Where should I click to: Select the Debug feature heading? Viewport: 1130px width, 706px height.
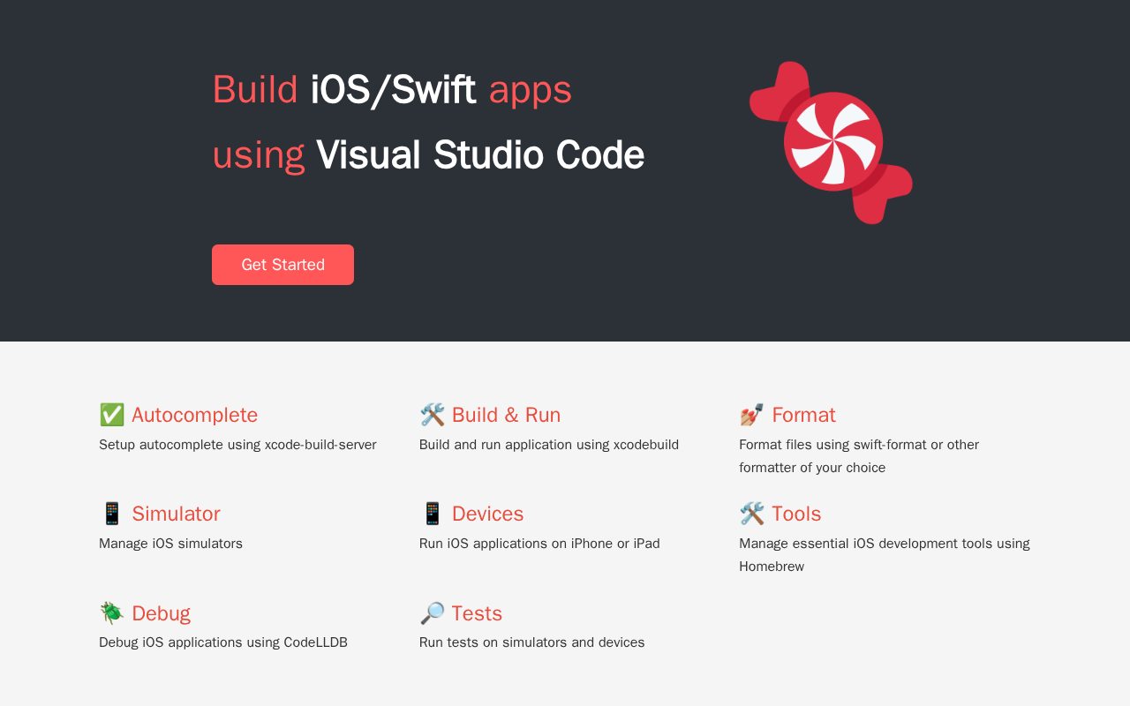[x=161, y=613]
